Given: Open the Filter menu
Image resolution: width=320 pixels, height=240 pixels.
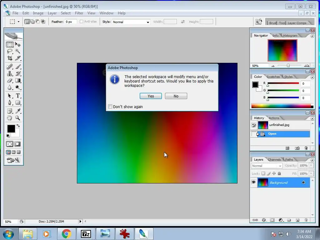Looking at the screenshot, I should point(79,13).
